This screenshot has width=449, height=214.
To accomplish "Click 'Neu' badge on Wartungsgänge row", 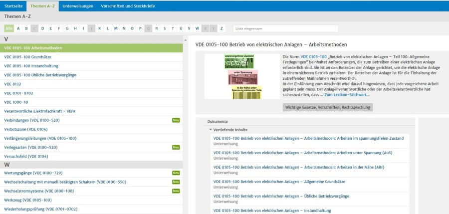I will [176, 173].
